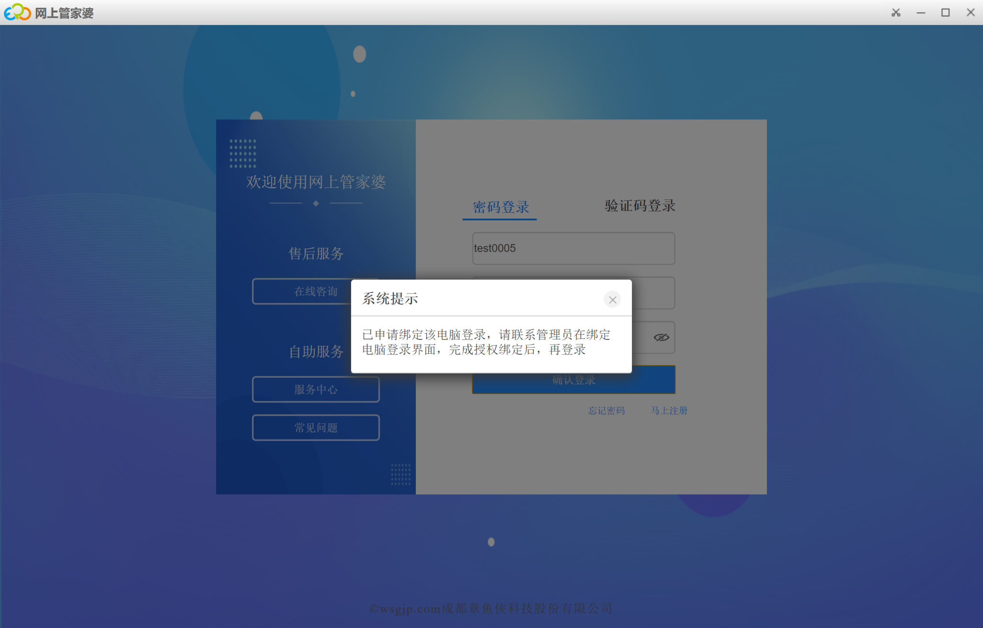Click the username field containing test0005
983x628 pixels.
click(x=573, y=248)
